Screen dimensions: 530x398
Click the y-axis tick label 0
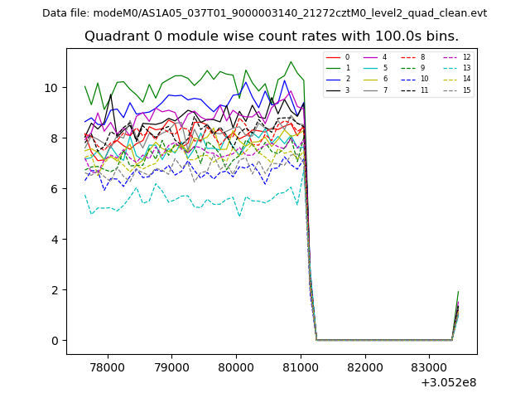54,341
